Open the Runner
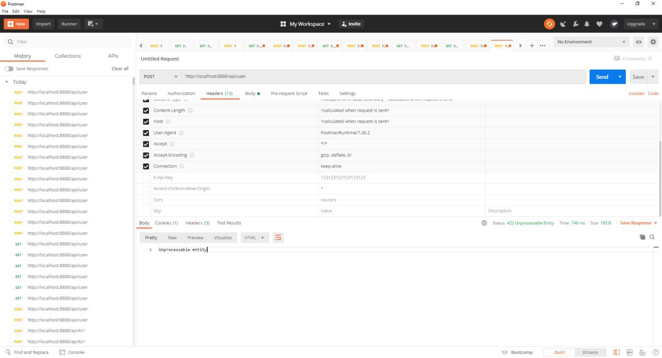This screenshot has height=358, width=662. point(69,24)
